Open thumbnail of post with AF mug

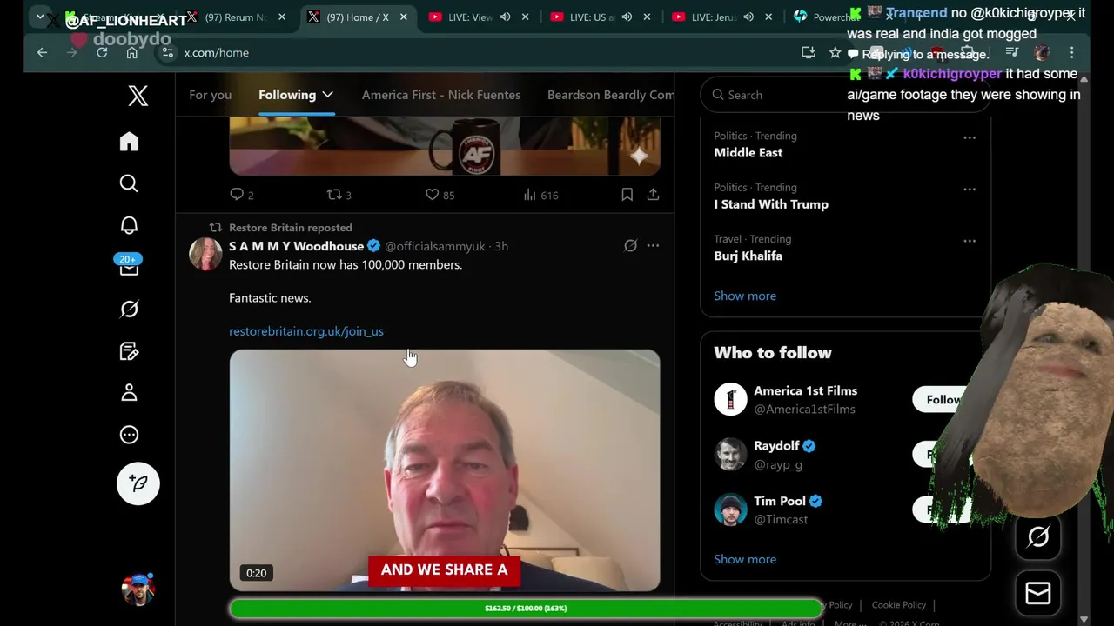tap(445, 148)
